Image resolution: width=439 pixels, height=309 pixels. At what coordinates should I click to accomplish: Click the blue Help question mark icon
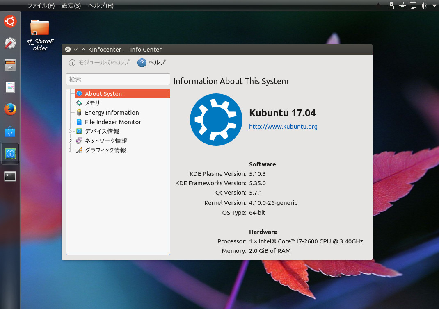pyautogui.click(x=142, y=63)
